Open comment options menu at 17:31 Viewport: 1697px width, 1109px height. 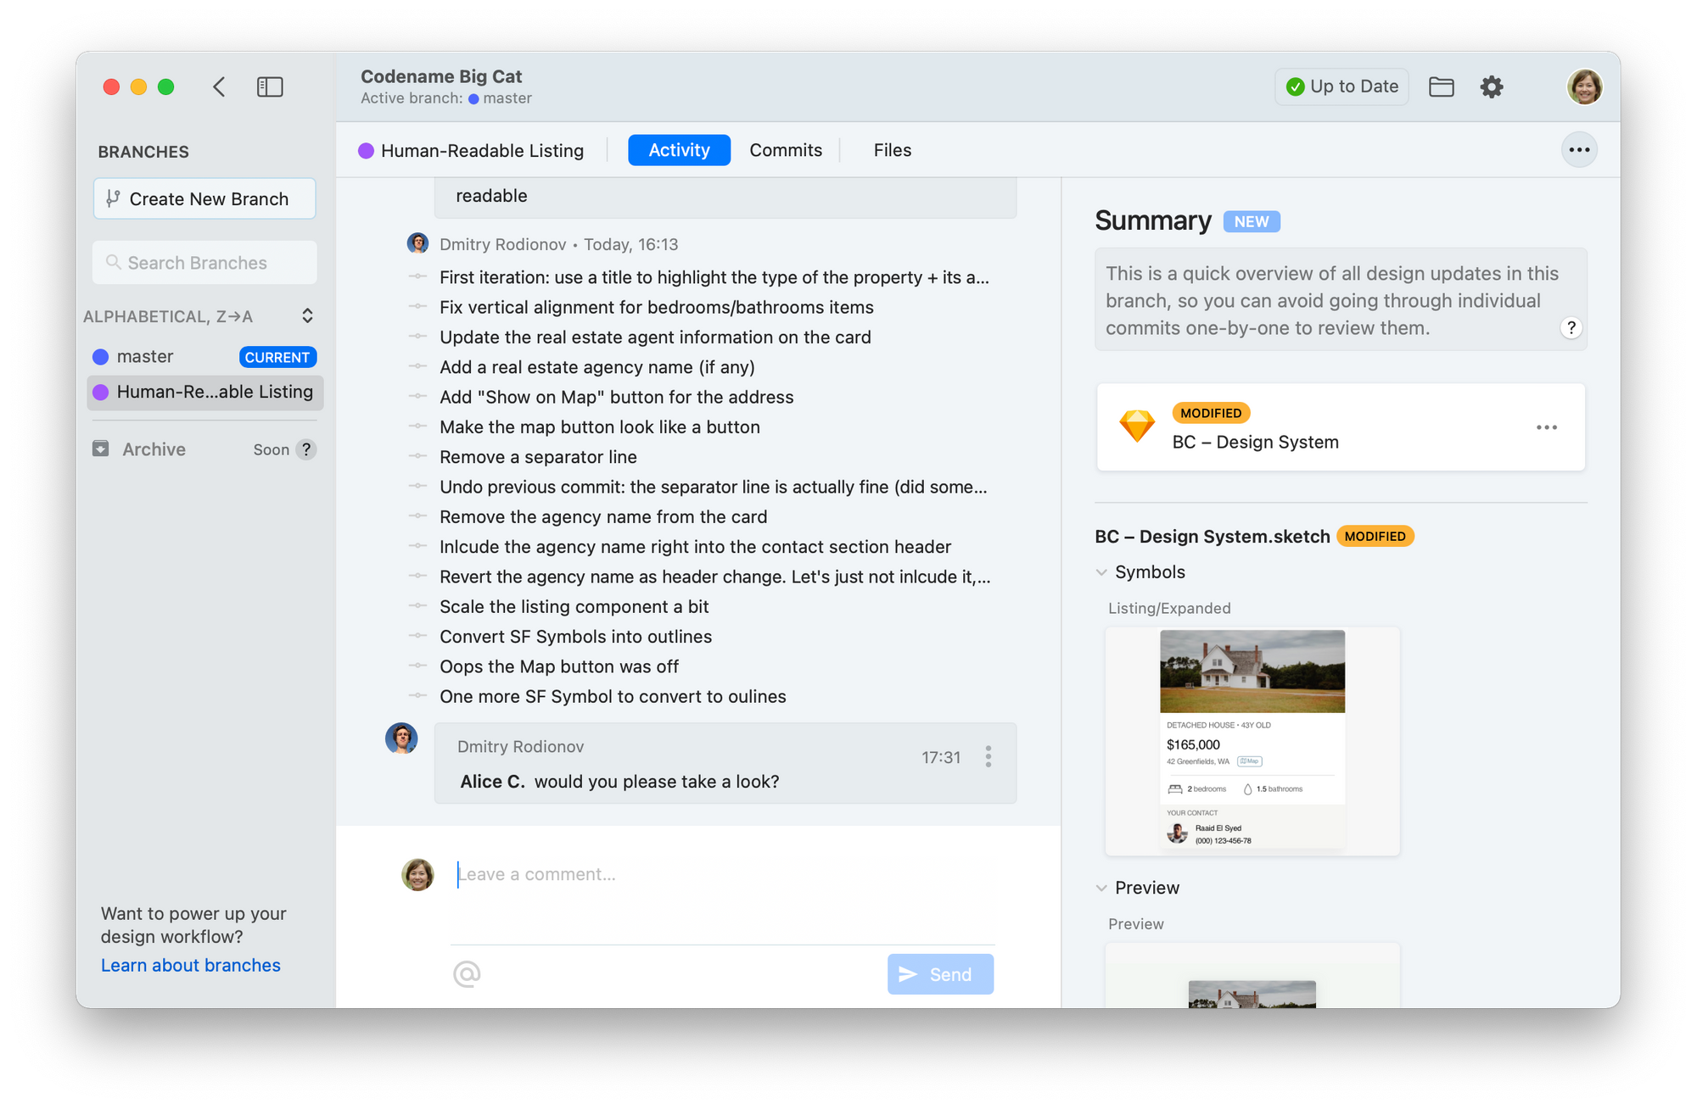coord(988,756)
